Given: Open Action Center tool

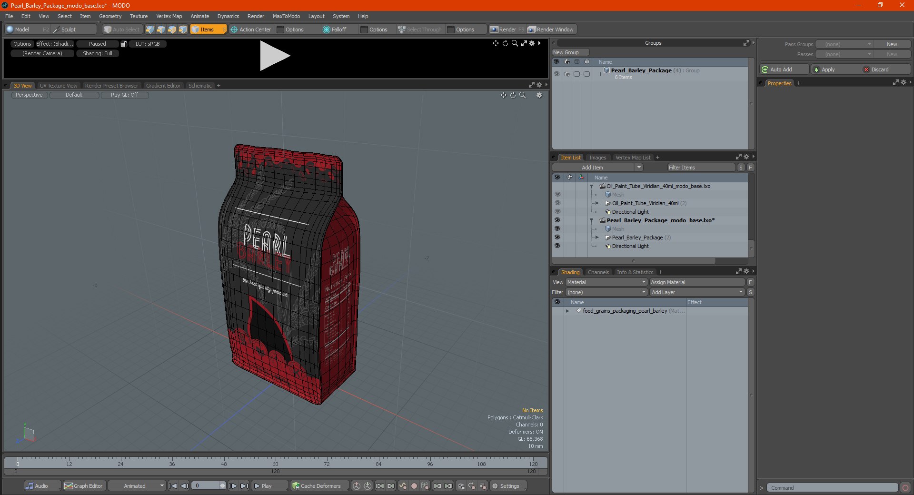Looking at the screenshot, I should [x=251, y=30].
